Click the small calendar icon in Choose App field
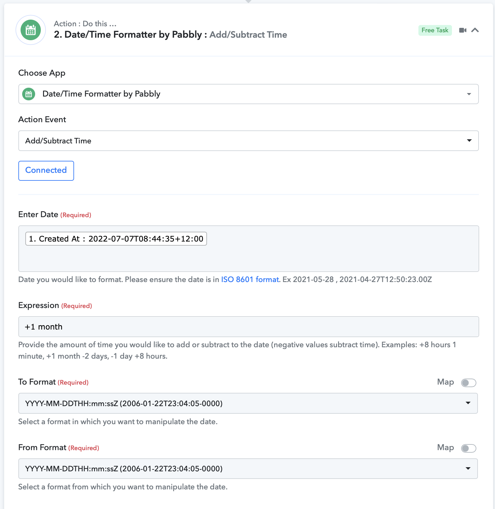Image resolution: width=495 pixels, height=509 pixels. pos(29,94)
